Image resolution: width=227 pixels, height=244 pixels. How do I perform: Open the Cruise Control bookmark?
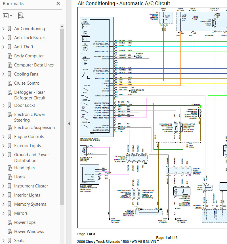pos(27,83)
